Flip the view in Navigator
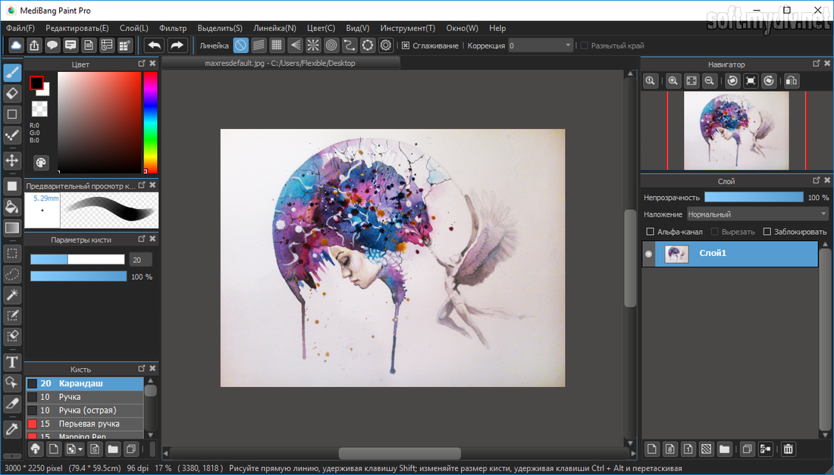Image resolution: width=834 pixels, height=475 pixels. click(x=792, y=81)
